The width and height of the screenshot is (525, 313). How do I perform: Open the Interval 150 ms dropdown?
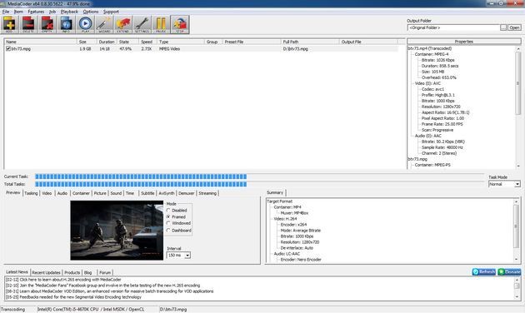point(187,256)
